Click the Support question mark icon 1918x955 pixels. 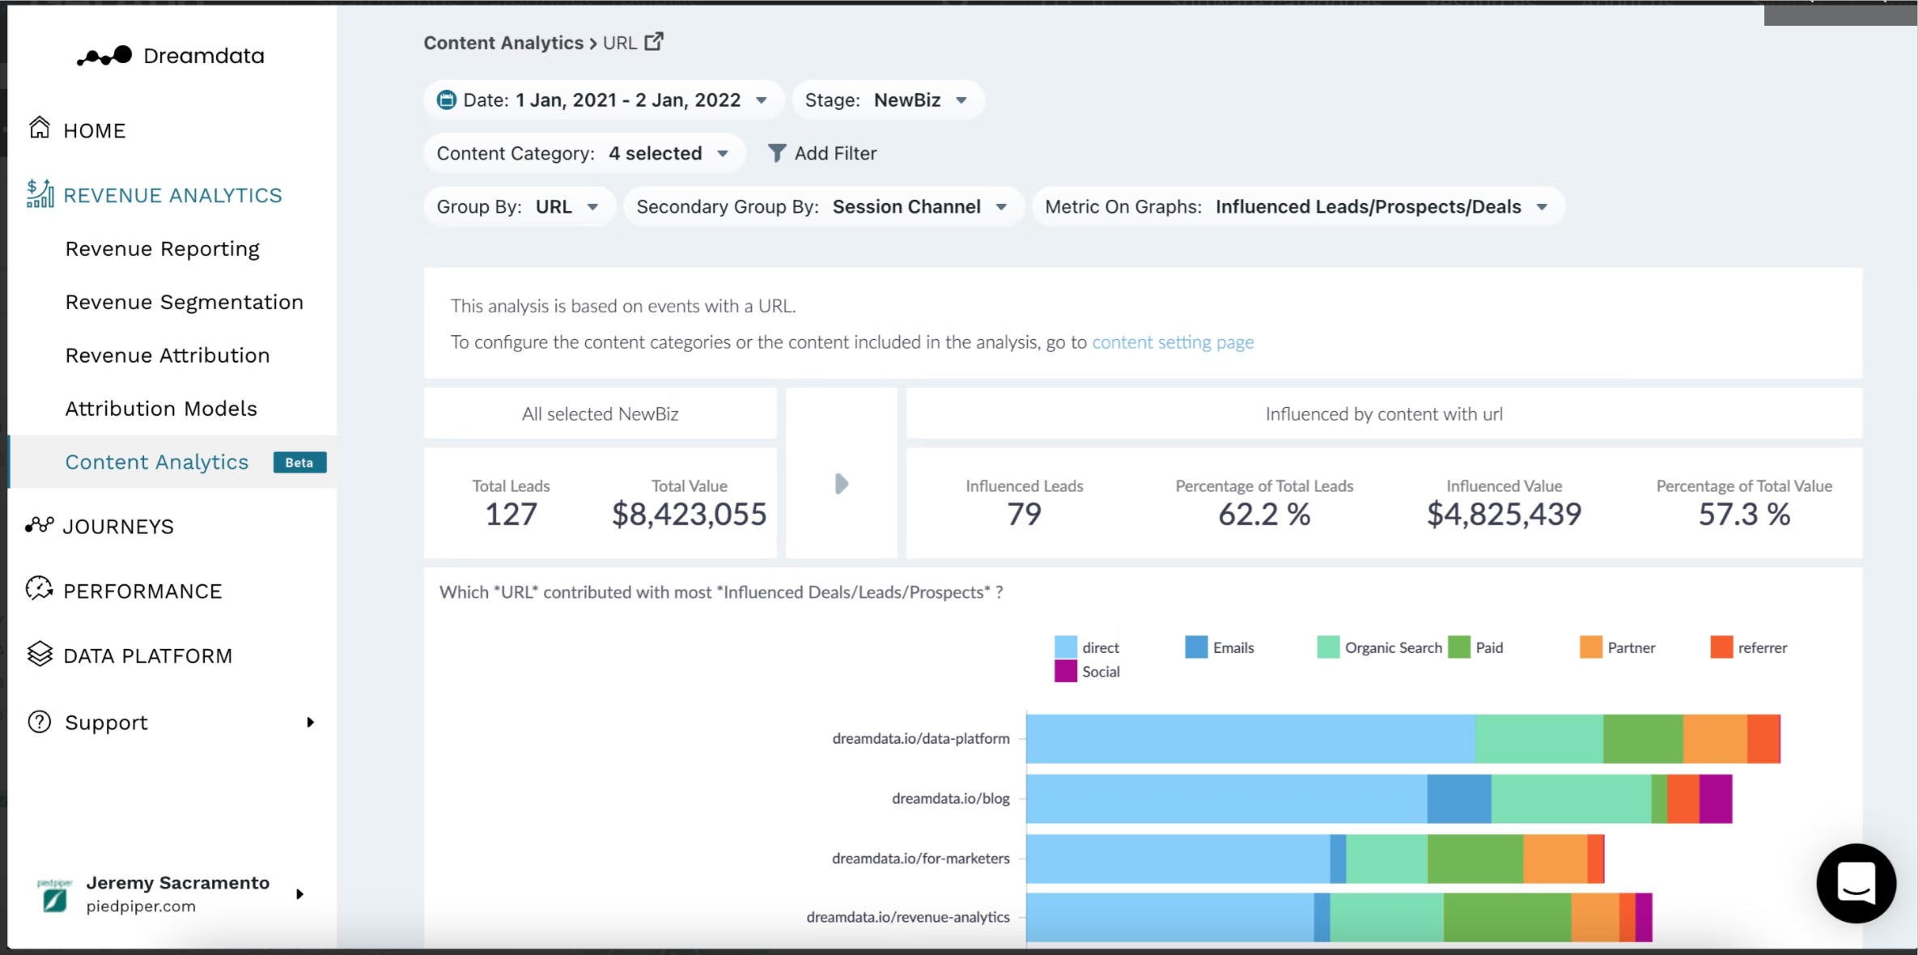click(x=39, y=721)
